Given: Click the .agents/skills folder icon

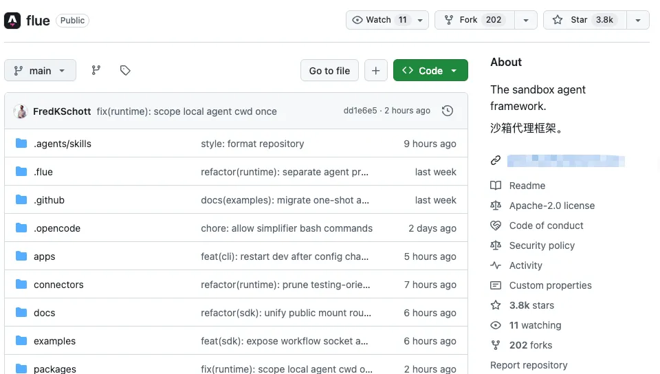Looking at the screenshot, I should (x=21, y=144).
